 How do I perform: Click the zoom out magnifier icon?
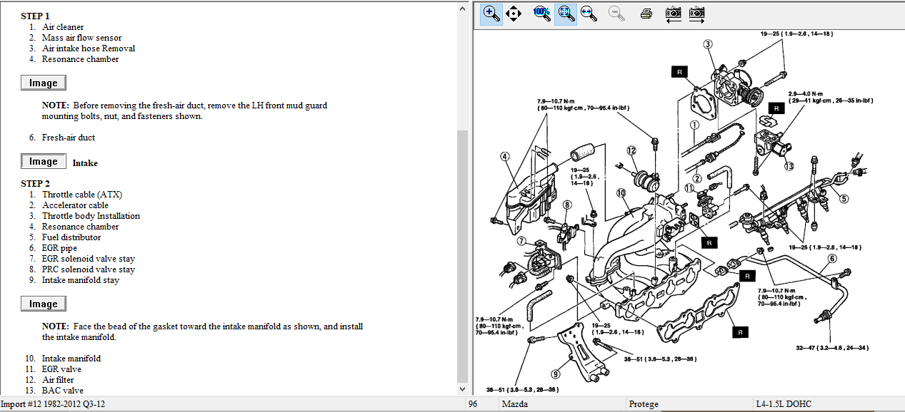coord(617,14)
